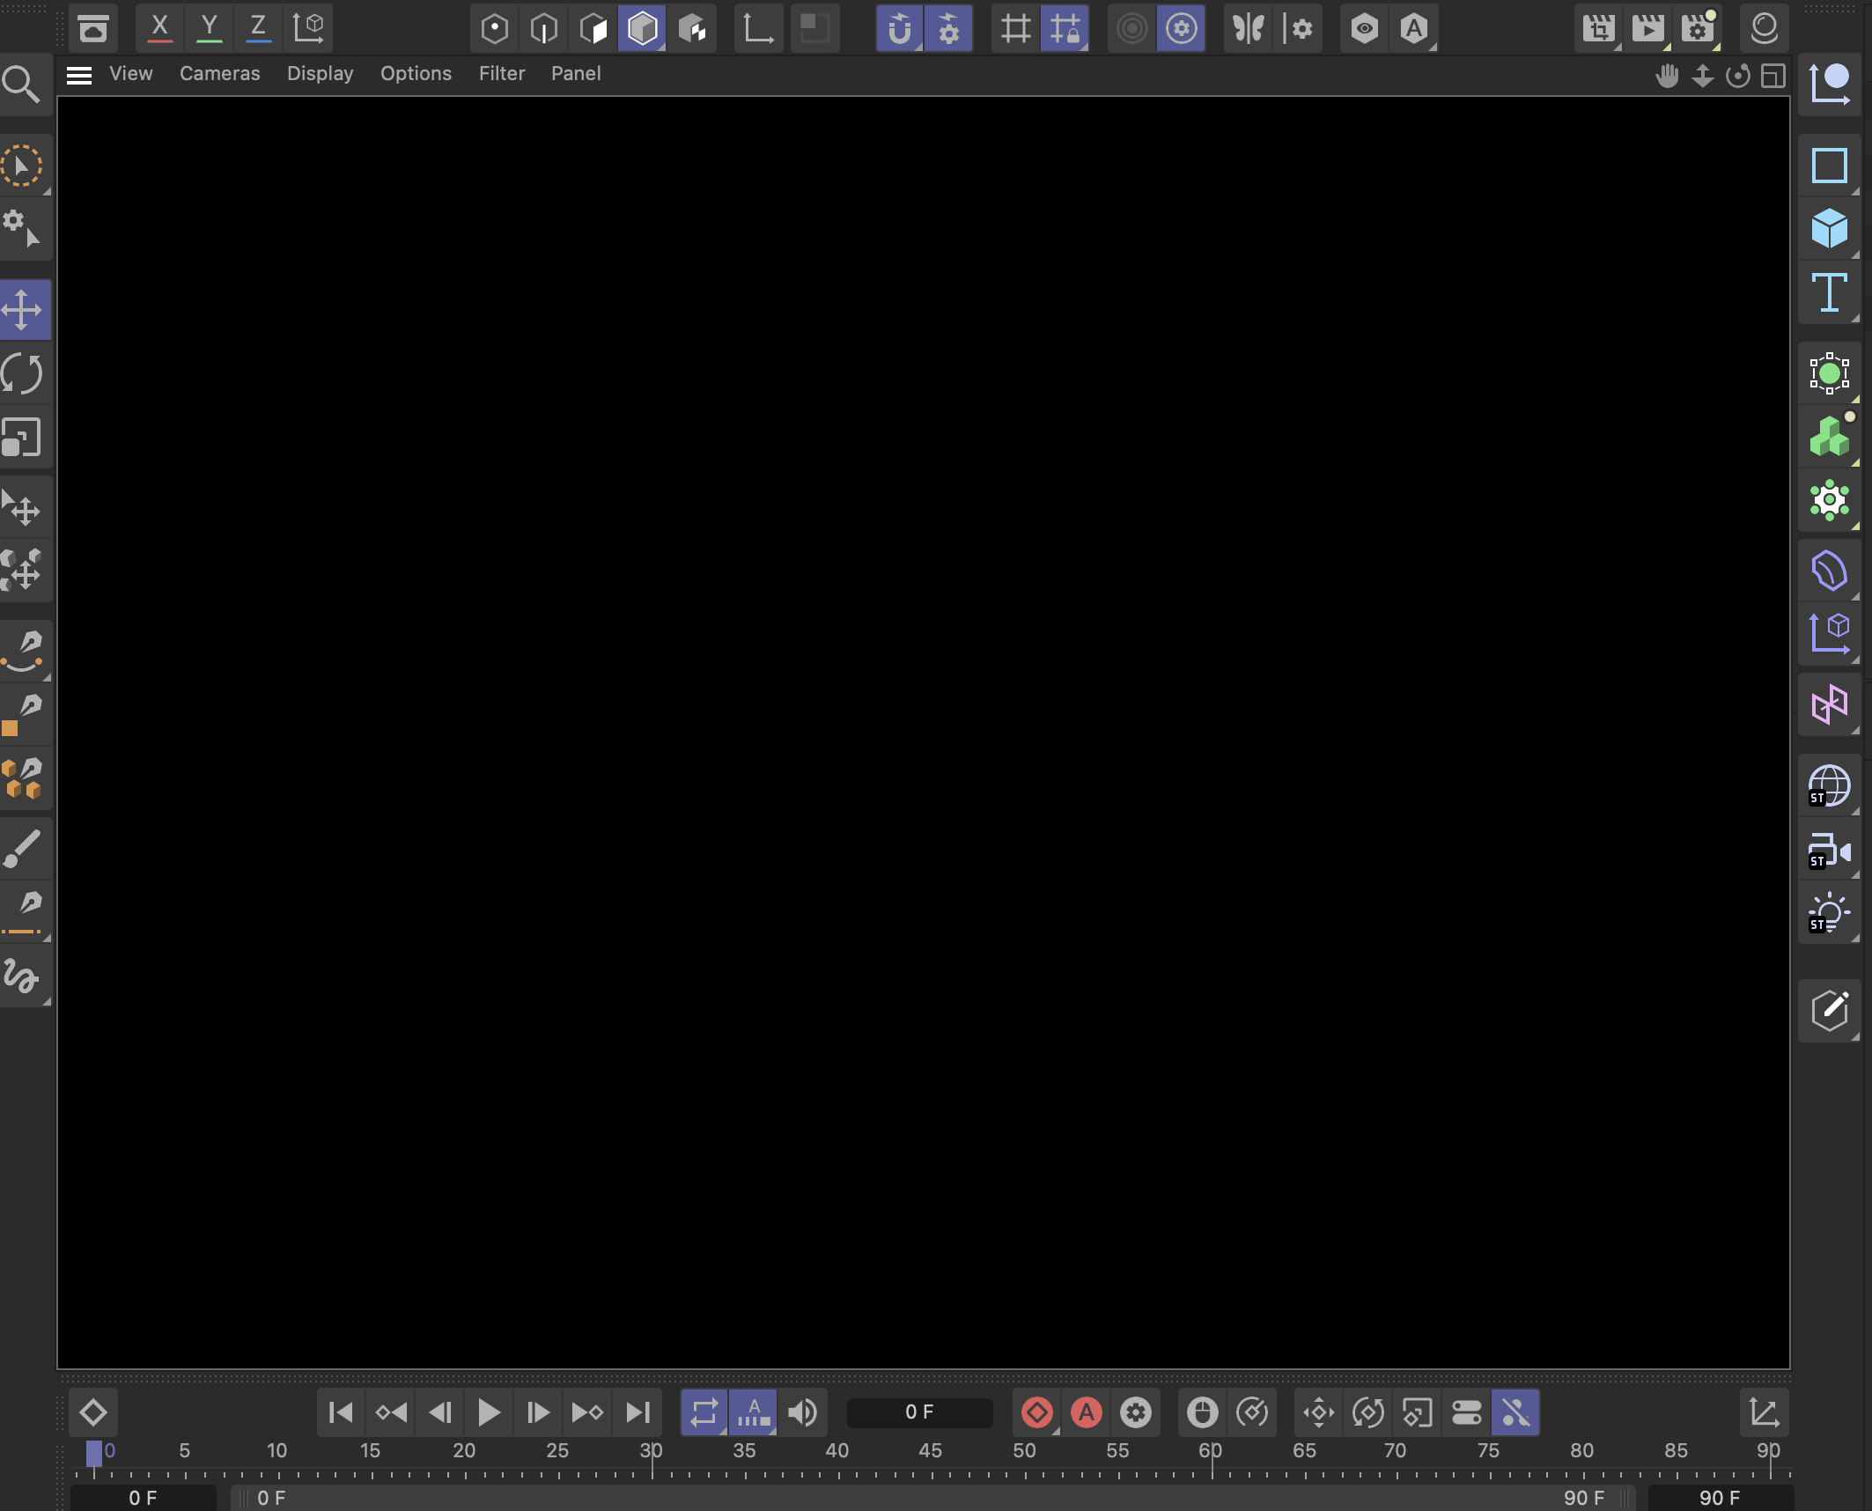Open the timeline dope sheet icon
Viewport: 1872px width, 1511px height.
click(1765, 1412)
